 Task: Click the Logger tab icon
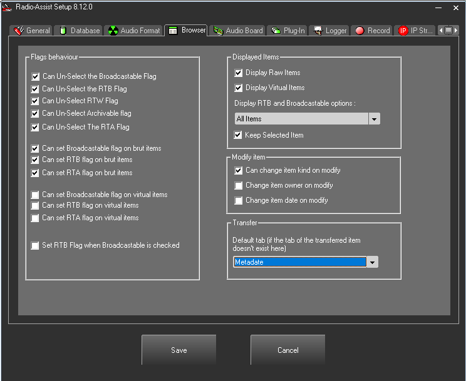tap(318, 31)
